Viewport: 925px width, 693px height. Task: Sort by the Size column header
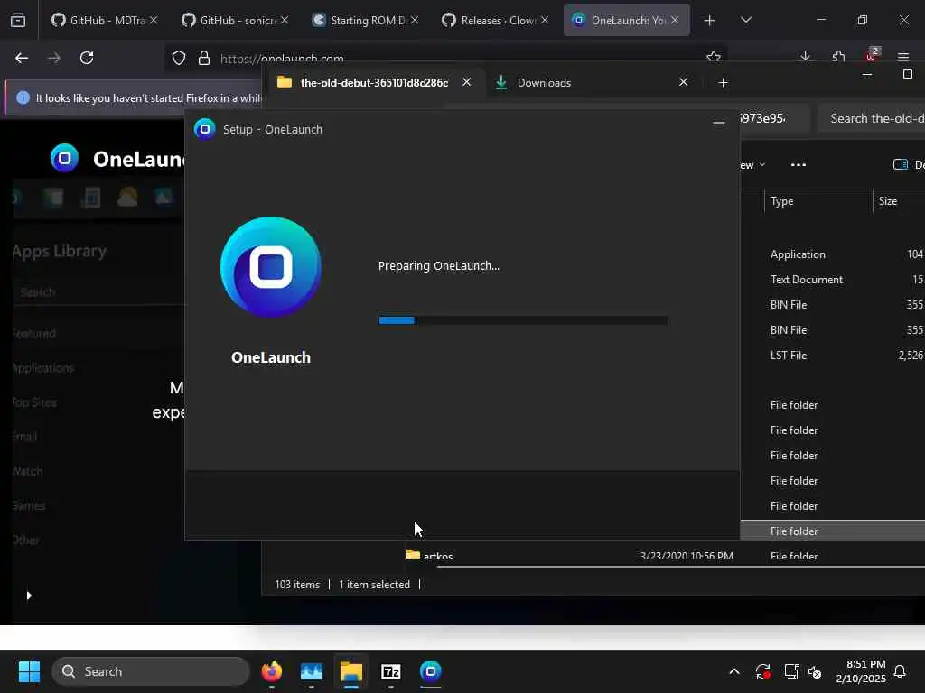click(888, 201)
